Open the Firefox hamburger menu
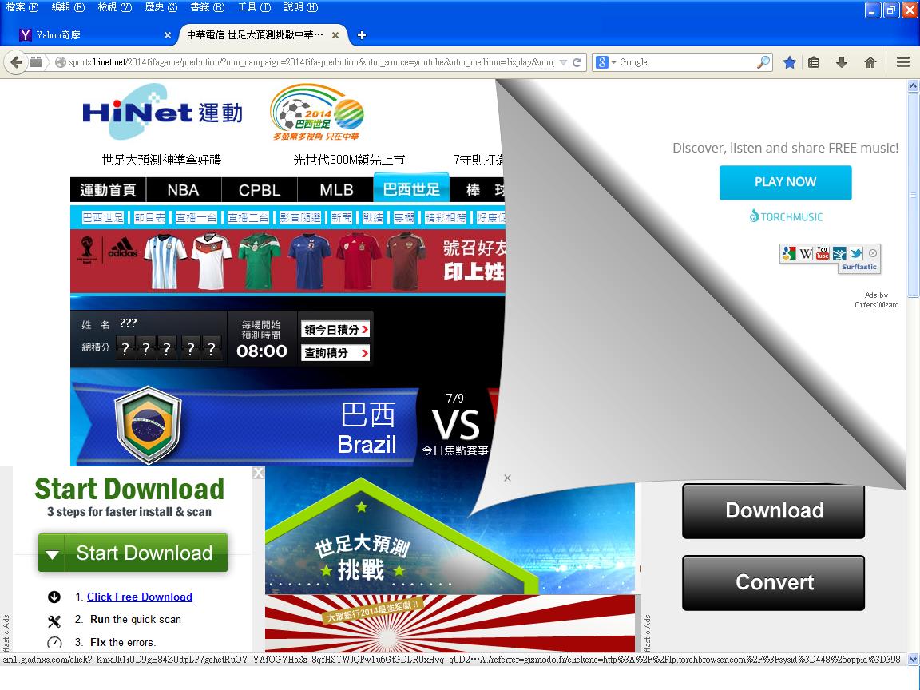Image resolution: width=920 pixels, height=690 pixels. pyautogui.click(x=903, y=62)
